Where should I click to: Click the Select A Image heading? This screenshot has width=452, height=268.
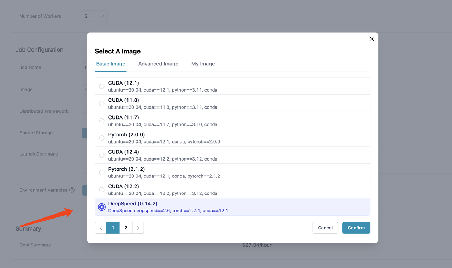click(x=118, y=51)
